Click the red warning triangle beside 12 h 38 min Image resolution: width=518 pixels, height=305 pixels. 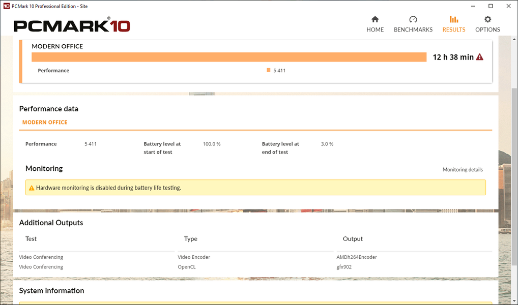point(480,57)
